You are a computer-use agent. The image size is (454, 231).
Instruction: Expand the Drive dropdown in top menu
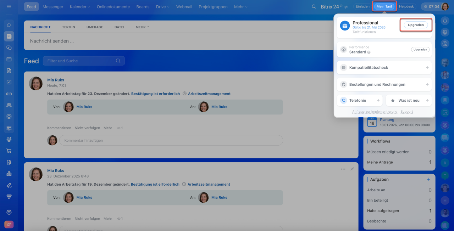click(162, 7)
